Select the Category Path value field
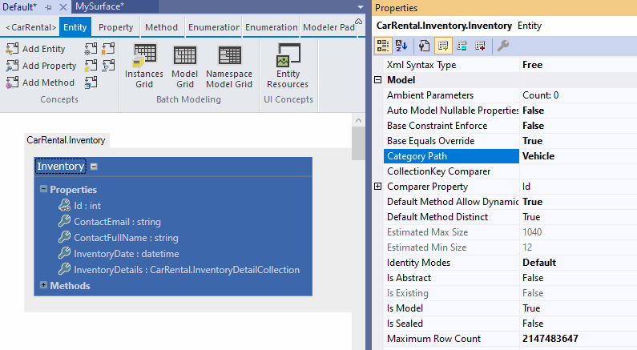 [x=577, y=156]
